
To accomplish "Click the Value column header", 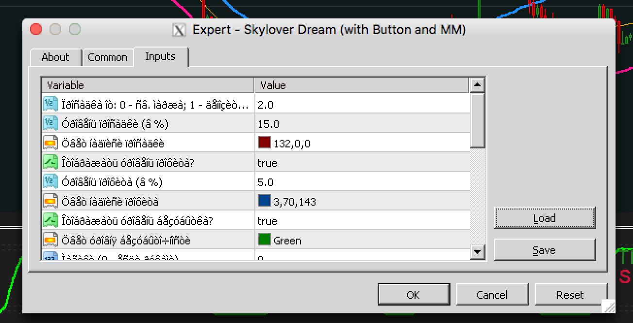I will pyautogui.click(x=362, y=85).
